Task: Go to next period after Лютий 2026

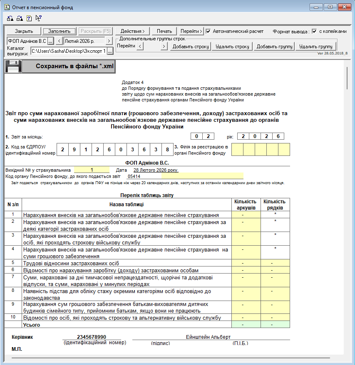Action: [x=109, y=41]
